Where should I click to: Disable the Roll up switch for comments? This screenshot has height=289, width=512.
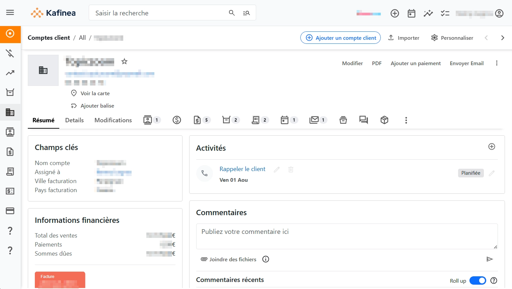pyautogui.click(x=478, y=281)
